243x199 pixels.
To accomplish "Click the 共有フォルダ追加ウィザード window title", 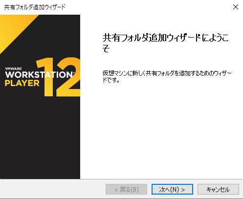I will 35,7.
